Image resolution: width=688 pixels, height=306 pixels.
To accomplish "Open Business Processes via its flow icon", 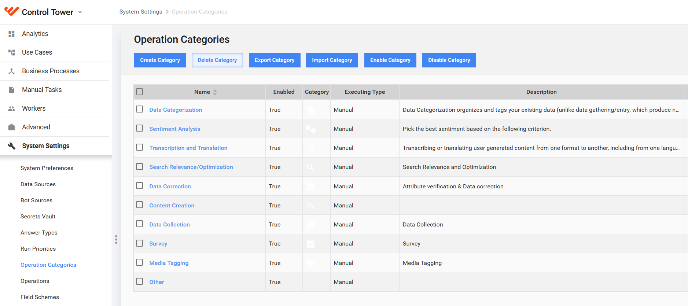I will coord(12,71).
